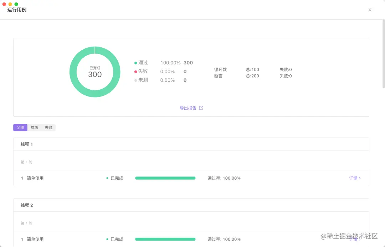Click 失败:0 in the 循环数 row
385x247 pixels.
(286, 70)
